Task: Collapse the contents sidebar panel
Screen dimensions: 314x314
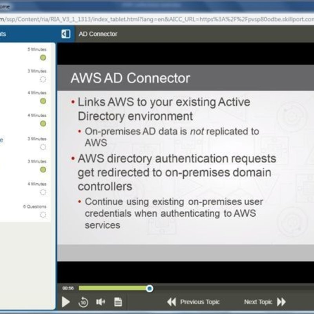Action: [66, 34]
